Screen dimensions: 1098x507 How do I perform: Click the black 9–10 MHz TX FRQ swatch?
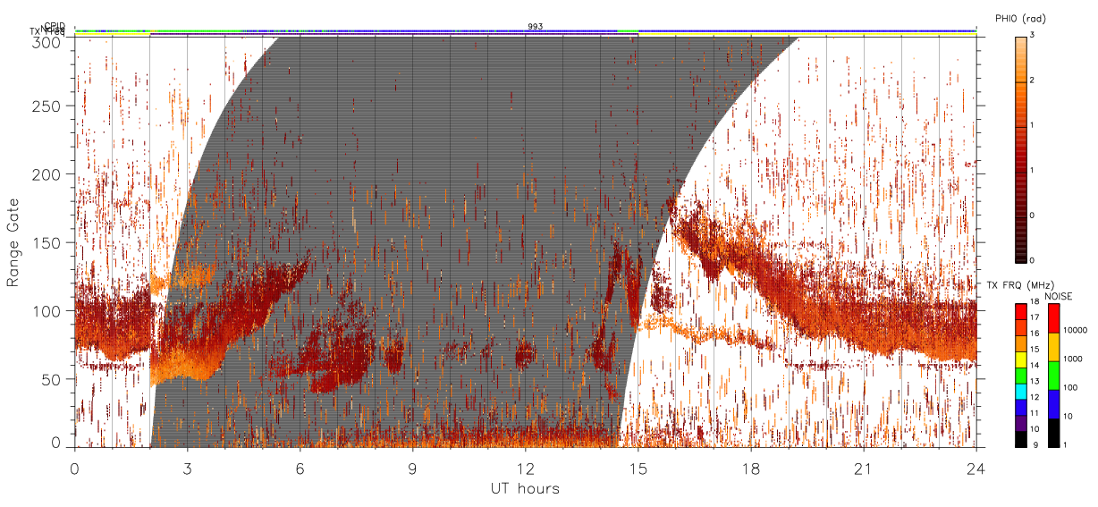click(1021, 439)
